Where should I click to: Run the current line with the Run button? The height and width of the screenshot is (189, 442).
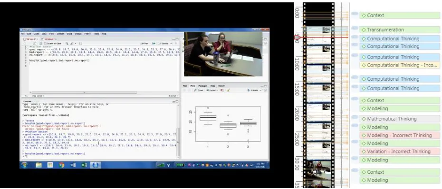[x=144, y=44]
